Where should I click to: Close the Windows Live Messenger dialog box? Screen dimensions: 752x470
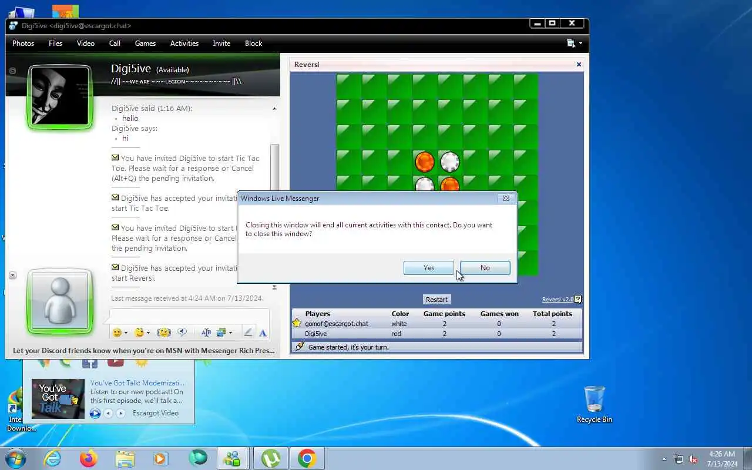point(506,199)
